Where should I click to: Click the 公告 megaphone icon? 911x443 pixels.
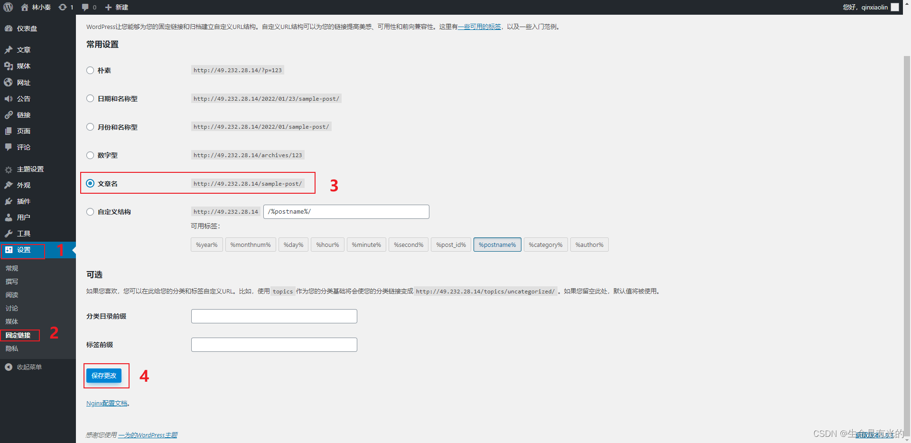tap(9, 99)
